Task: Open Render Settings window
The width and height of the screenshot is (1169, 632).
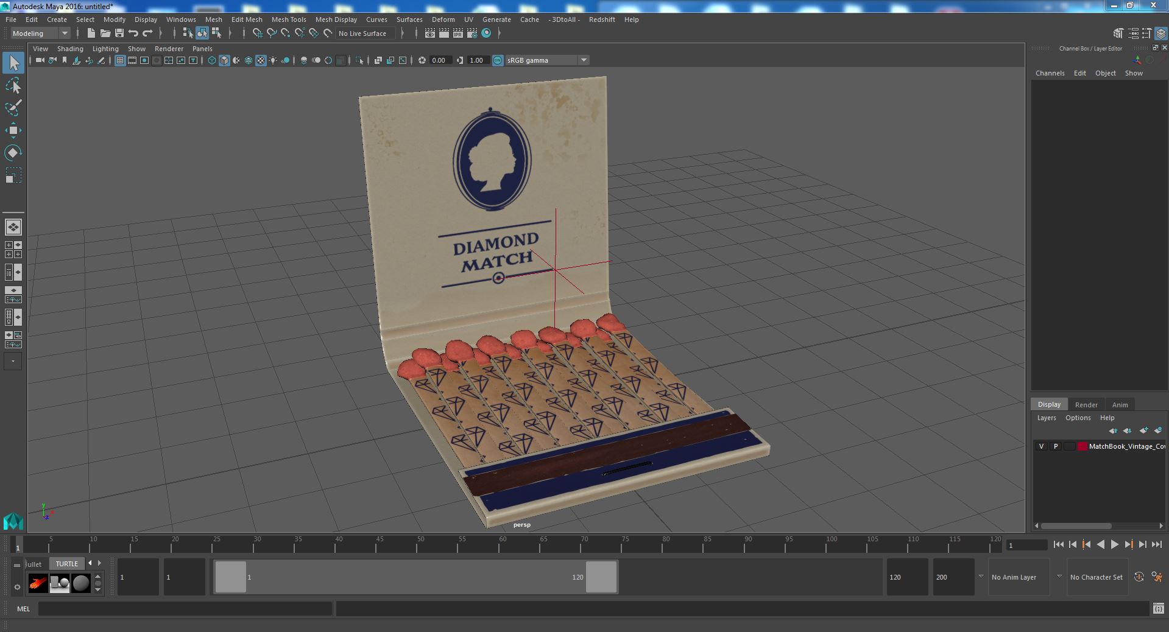Action: tap(472, 33)
